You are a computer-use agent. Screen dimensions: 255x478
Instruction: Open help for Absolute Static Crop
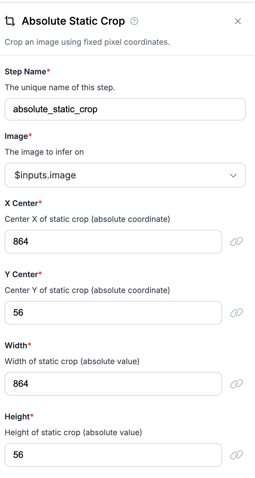(134, 21)
